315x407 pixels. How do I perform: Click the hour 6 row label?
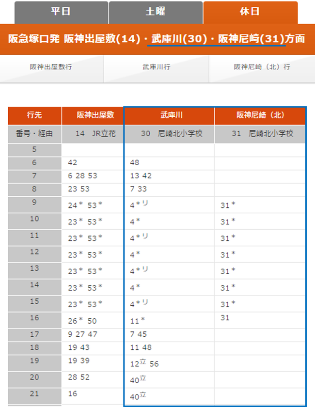(34, 163)
